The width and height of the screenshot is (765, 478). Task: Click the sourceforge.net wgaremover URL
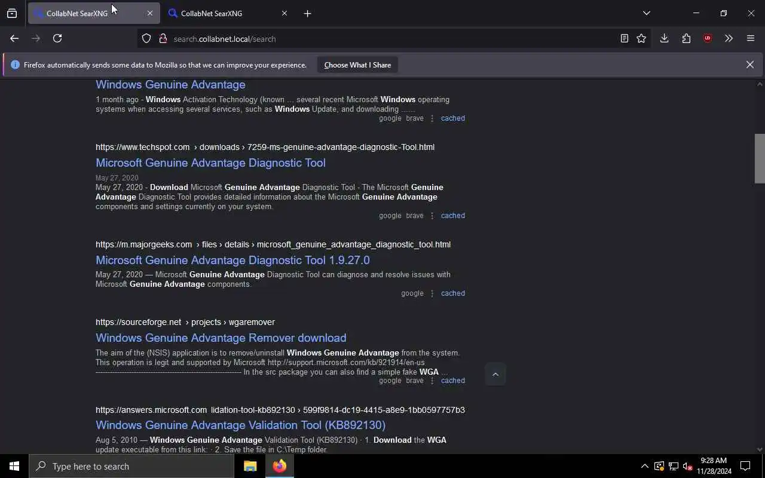(x=185, y=322)
